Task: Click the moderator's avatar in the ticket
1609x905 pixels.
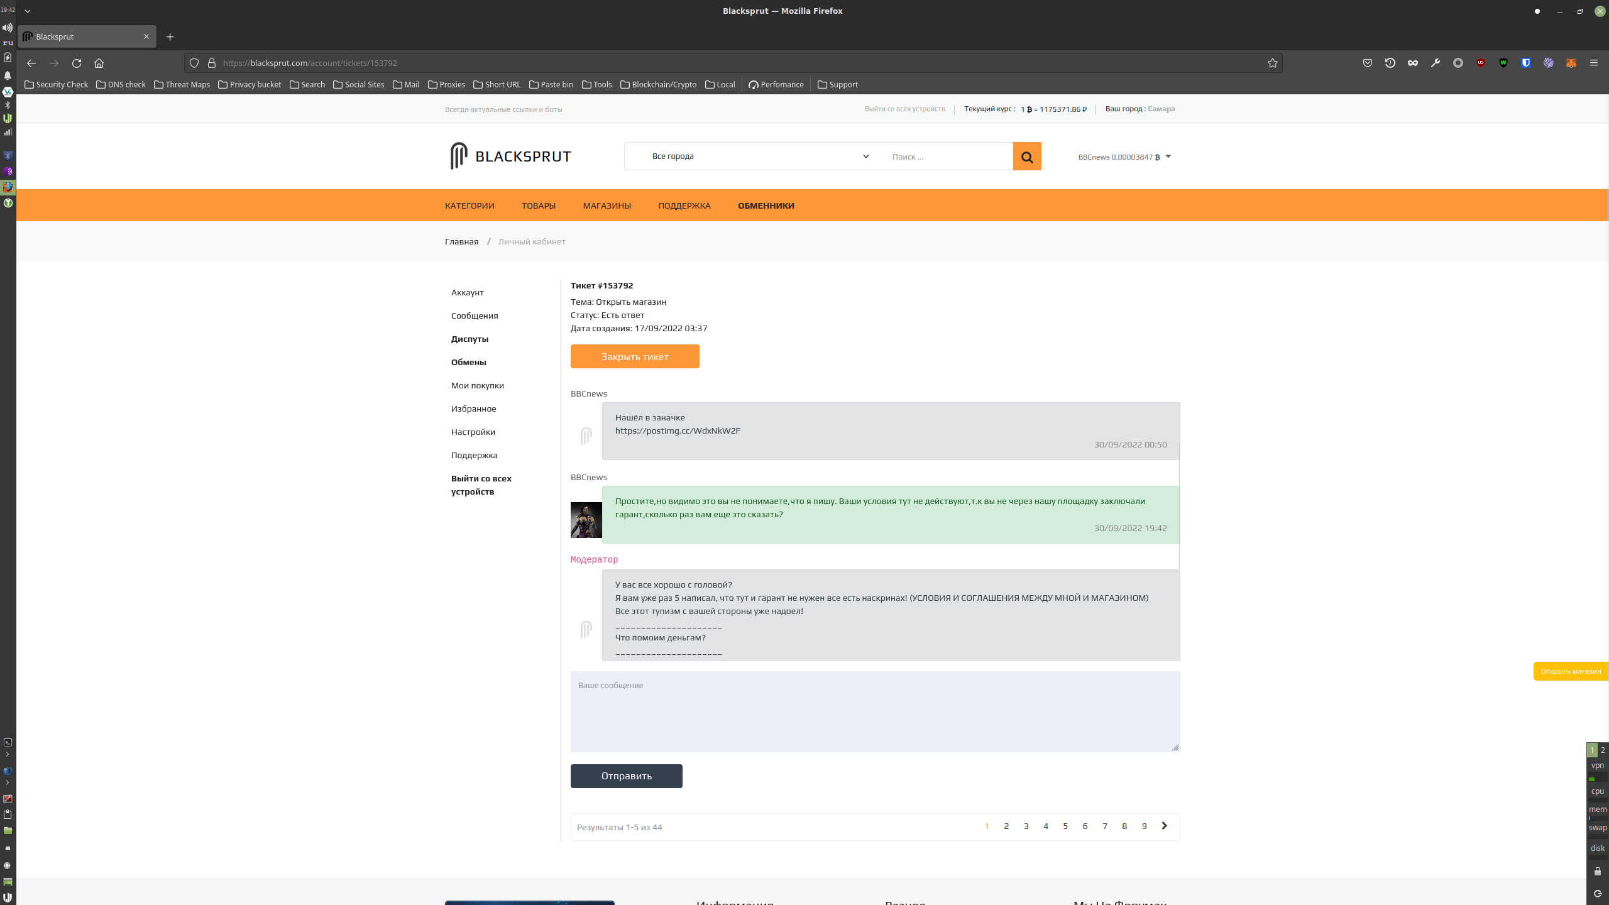Action: pyautogui.click(x=586, y=629)
